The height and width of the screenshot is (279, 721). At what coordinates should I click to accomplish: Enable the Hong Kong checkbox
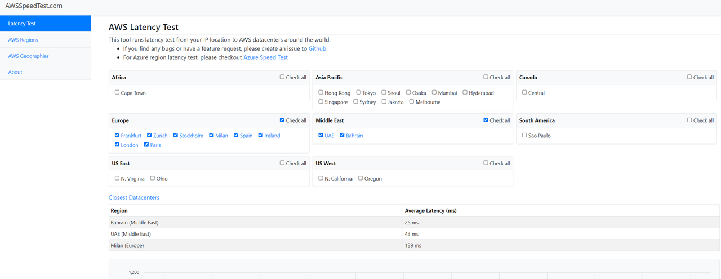click(321, 92)
